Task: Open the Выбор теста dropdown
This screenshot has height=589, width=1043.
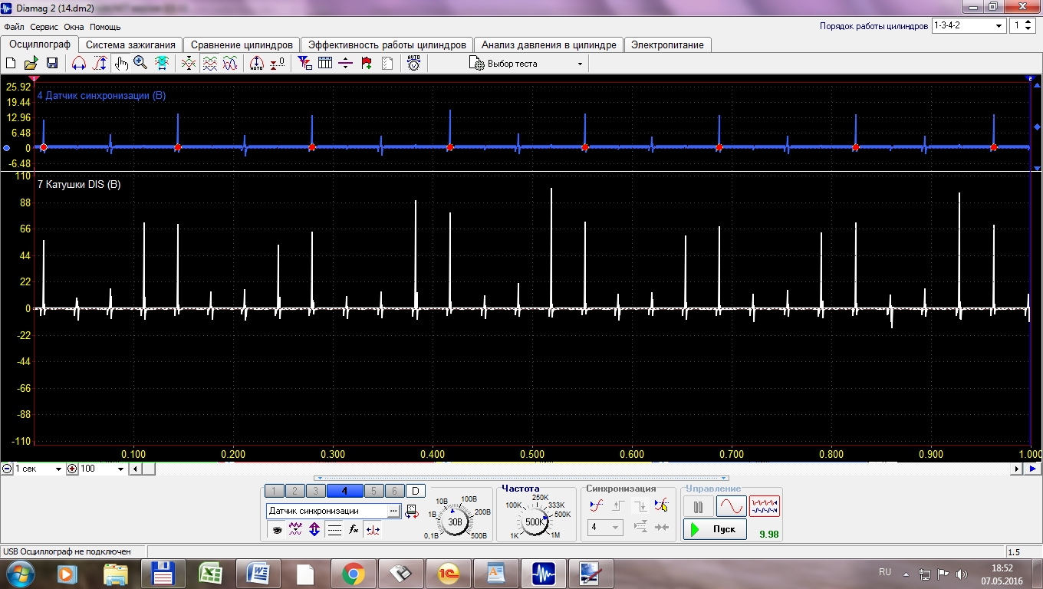Action: pos(526,64)
